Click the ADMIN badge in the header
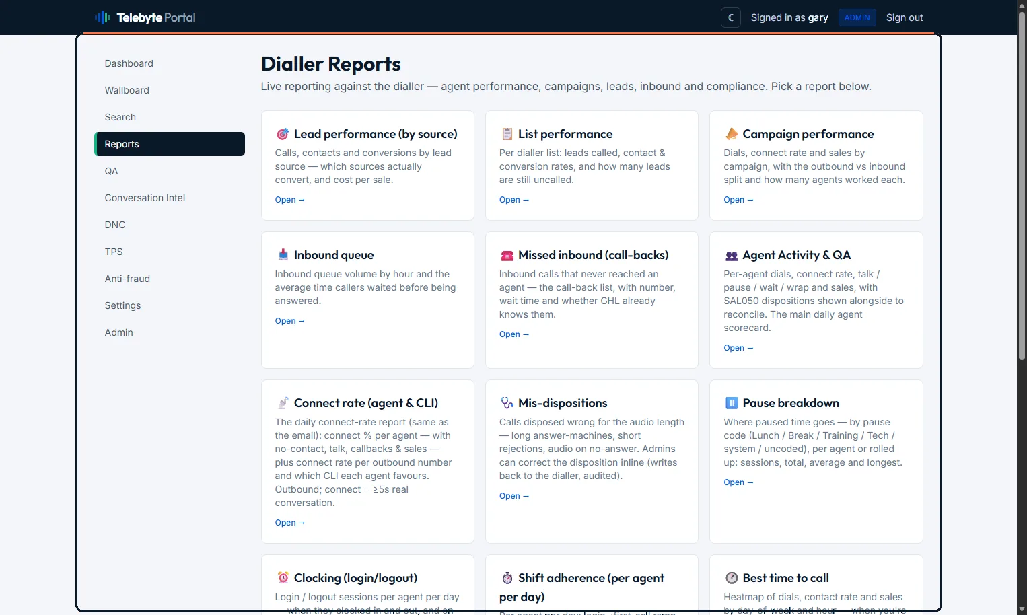Screen dimensions: 1027x615 pyautogui.click(x=857, y=17)
